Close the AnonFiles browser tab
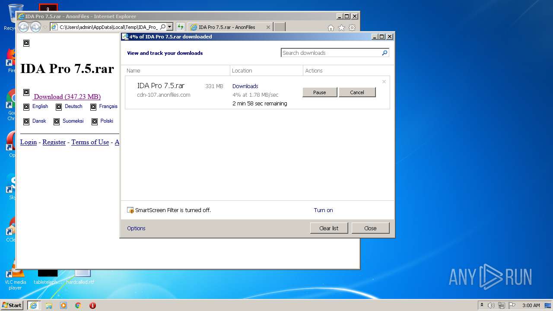Screen dimensions: 553x311 click(x=268, y=27)
